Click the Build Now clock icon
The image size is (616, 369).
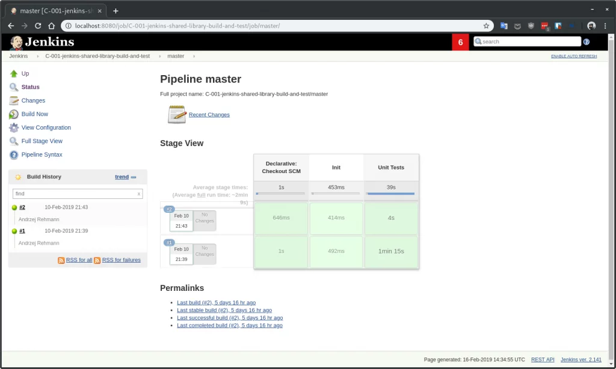pyautogui.click(x=14, y=114)
